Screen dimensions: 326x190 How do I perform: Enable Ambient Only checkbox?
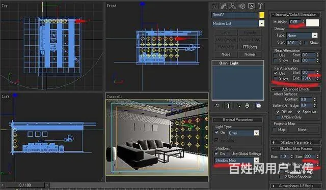278,117
